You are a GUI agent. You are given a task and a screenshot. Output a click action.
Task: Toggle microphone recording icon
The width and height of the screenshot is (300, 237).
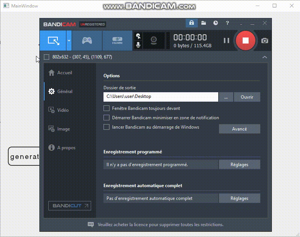(x=138, y=45)
